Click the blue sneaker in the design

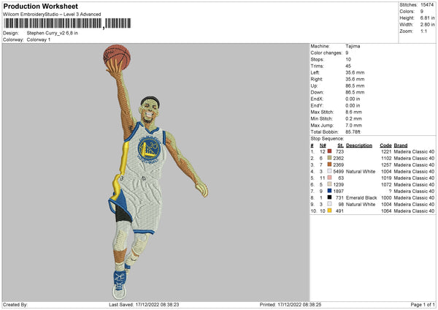click(x=120, y=280)
